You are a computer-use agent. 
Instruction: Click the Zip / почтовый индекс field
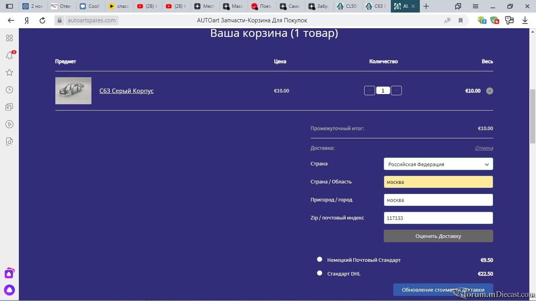pos(438,218)
